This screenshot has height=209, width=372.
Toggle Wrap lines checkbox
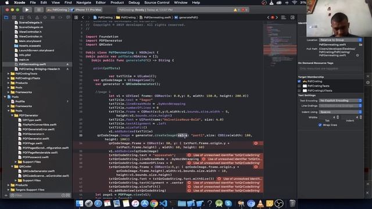pyautogui.click(x=320, y=125)
